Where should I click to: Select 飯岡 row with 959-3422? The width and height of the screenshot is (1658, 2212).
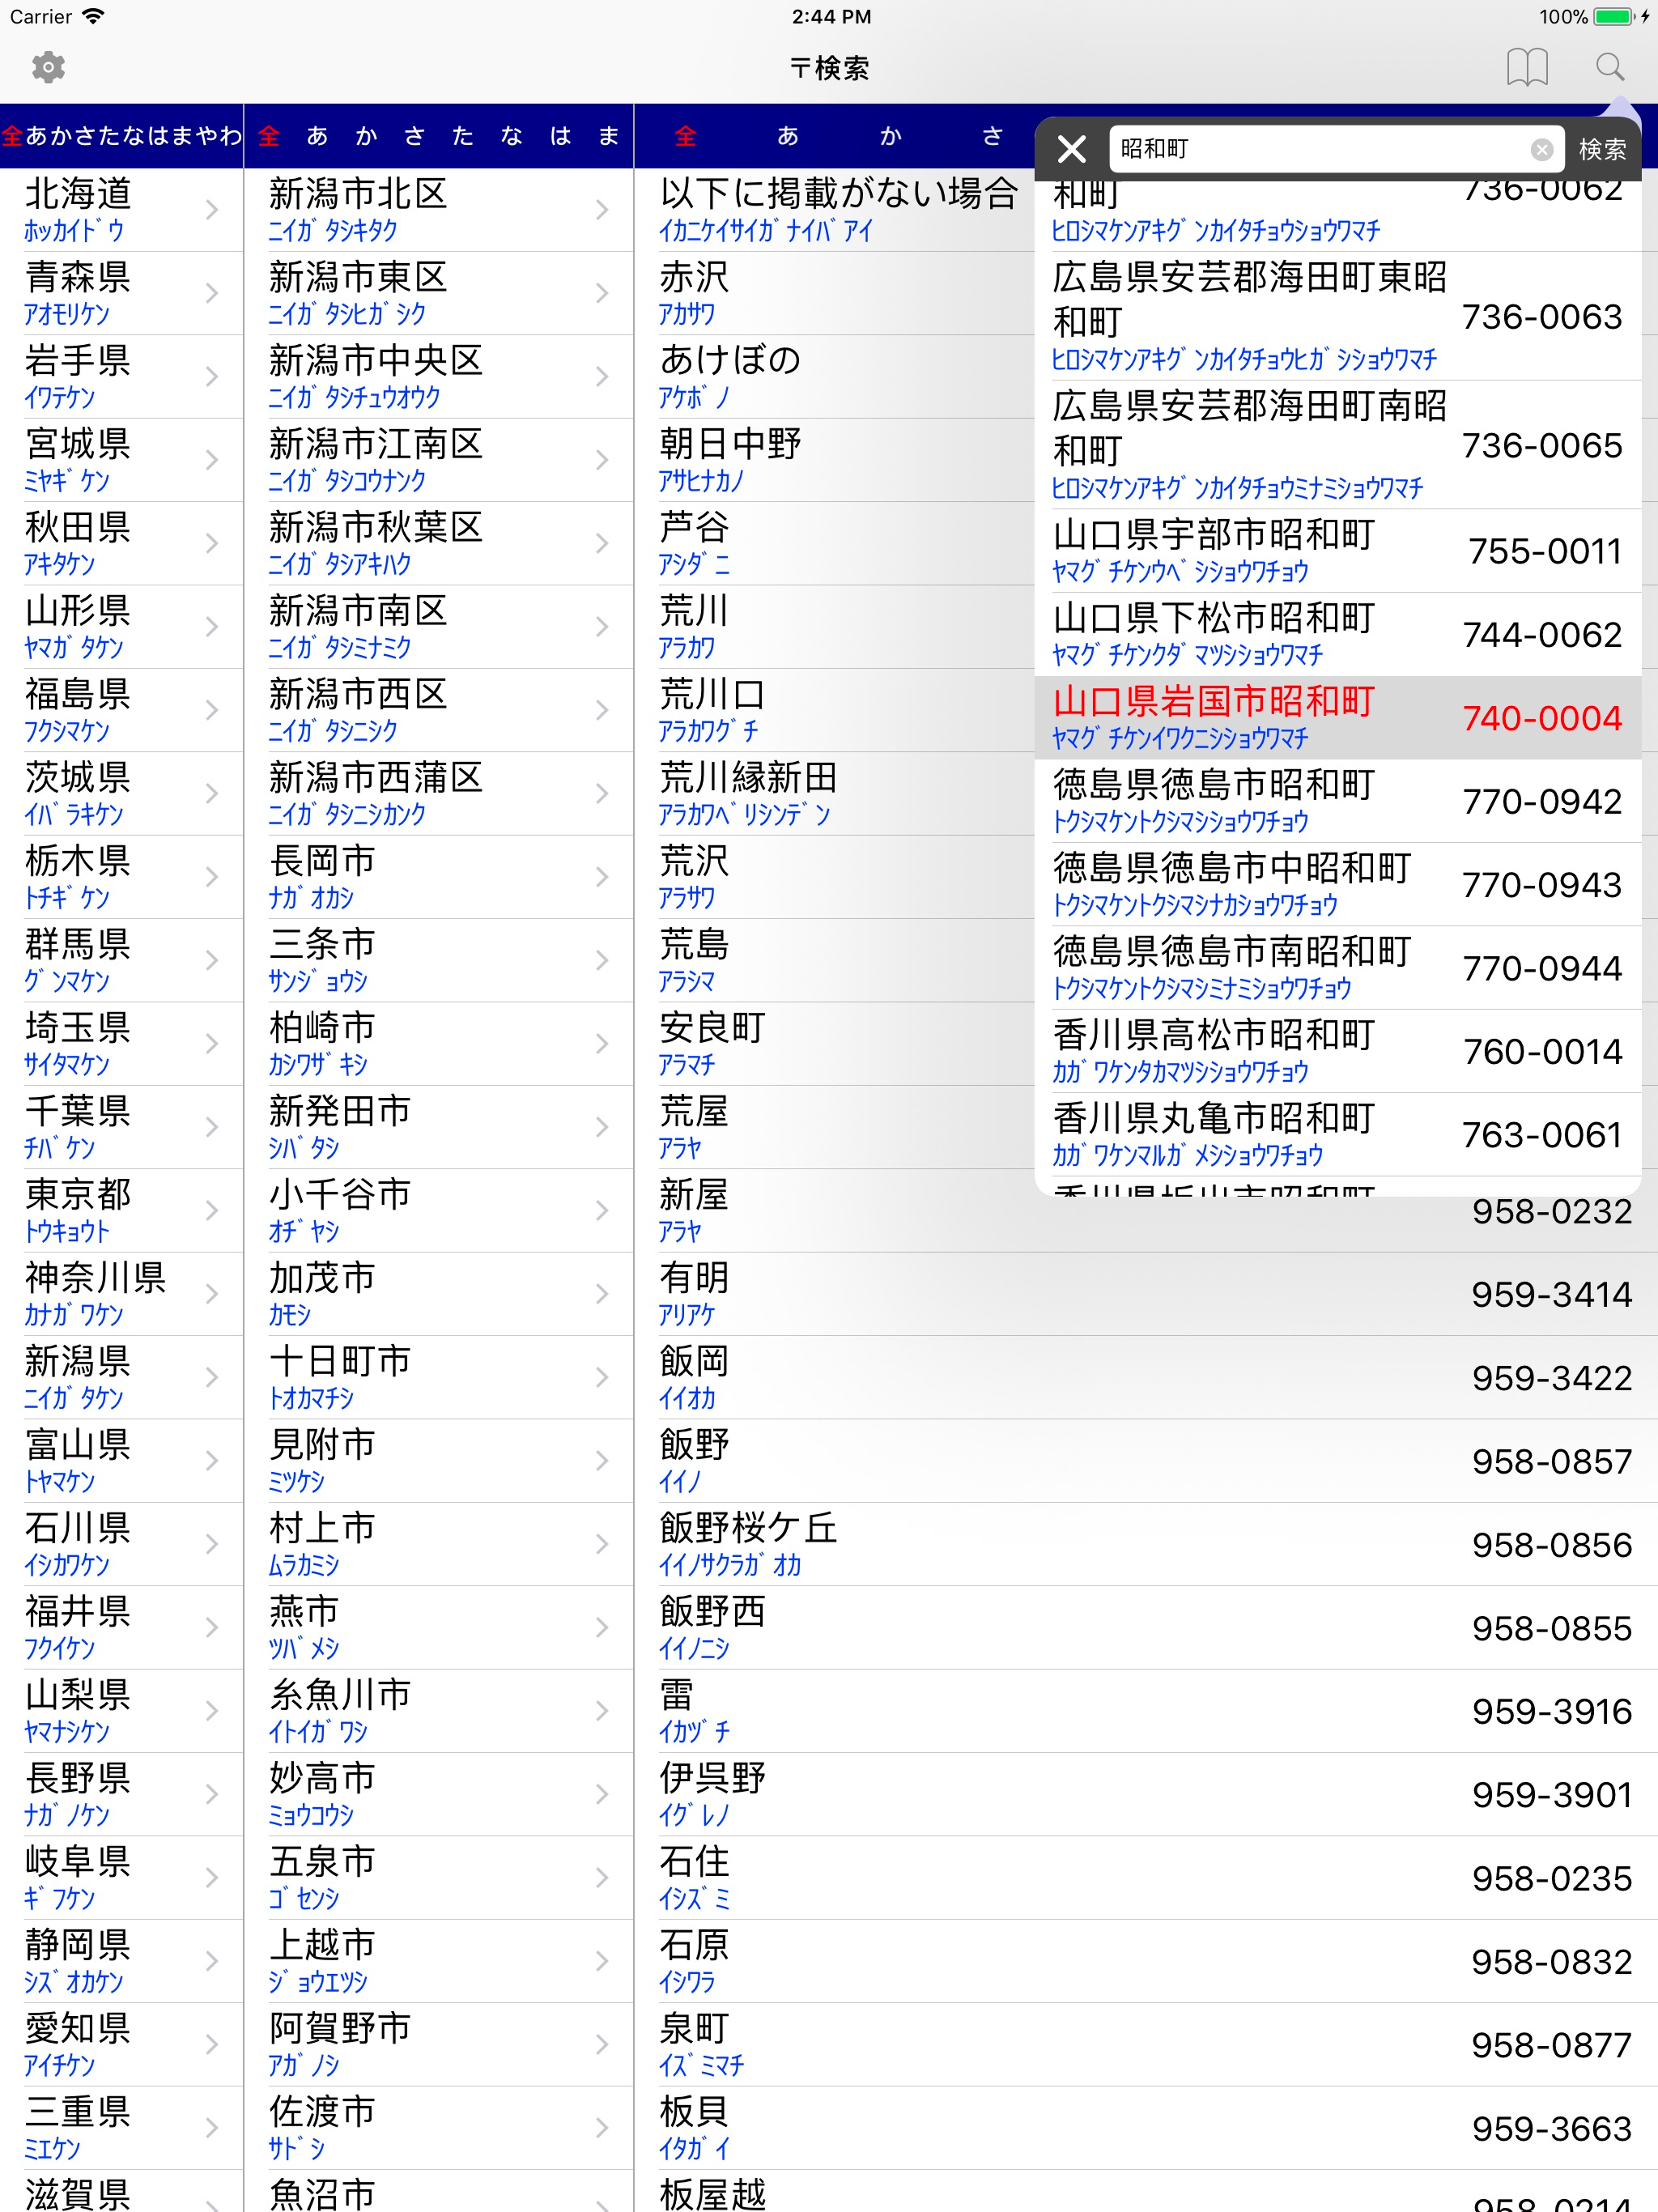1146,1377
